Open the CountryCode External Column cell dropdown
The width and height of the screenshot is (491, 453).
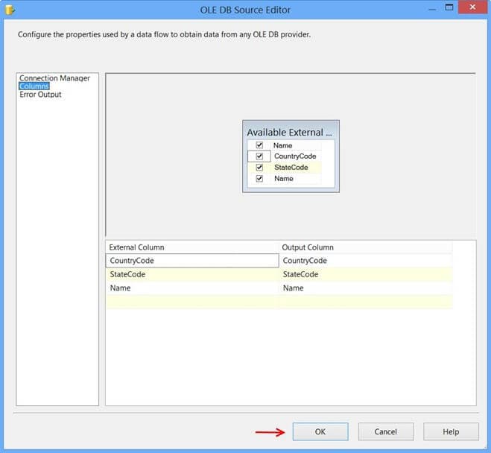[191, 261]
